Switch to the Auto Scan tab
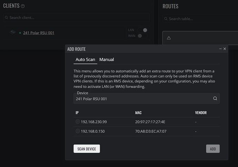Screen dimensions: 238x167 point(85,60)
